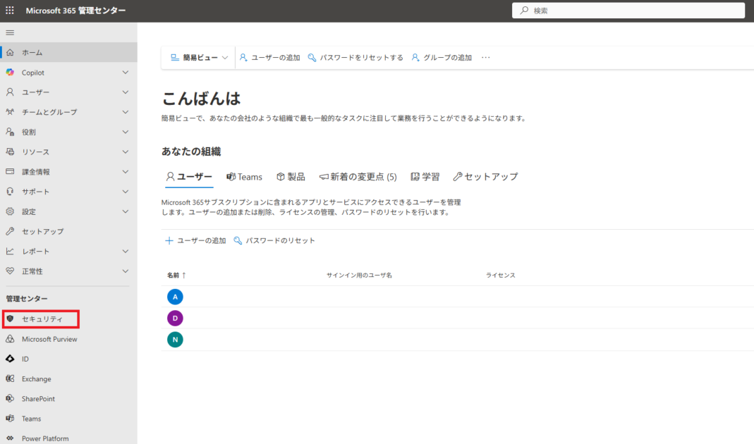
Task: Click the SharePoint admin icon
Action: pyautogui.click(x=10, y=399)
